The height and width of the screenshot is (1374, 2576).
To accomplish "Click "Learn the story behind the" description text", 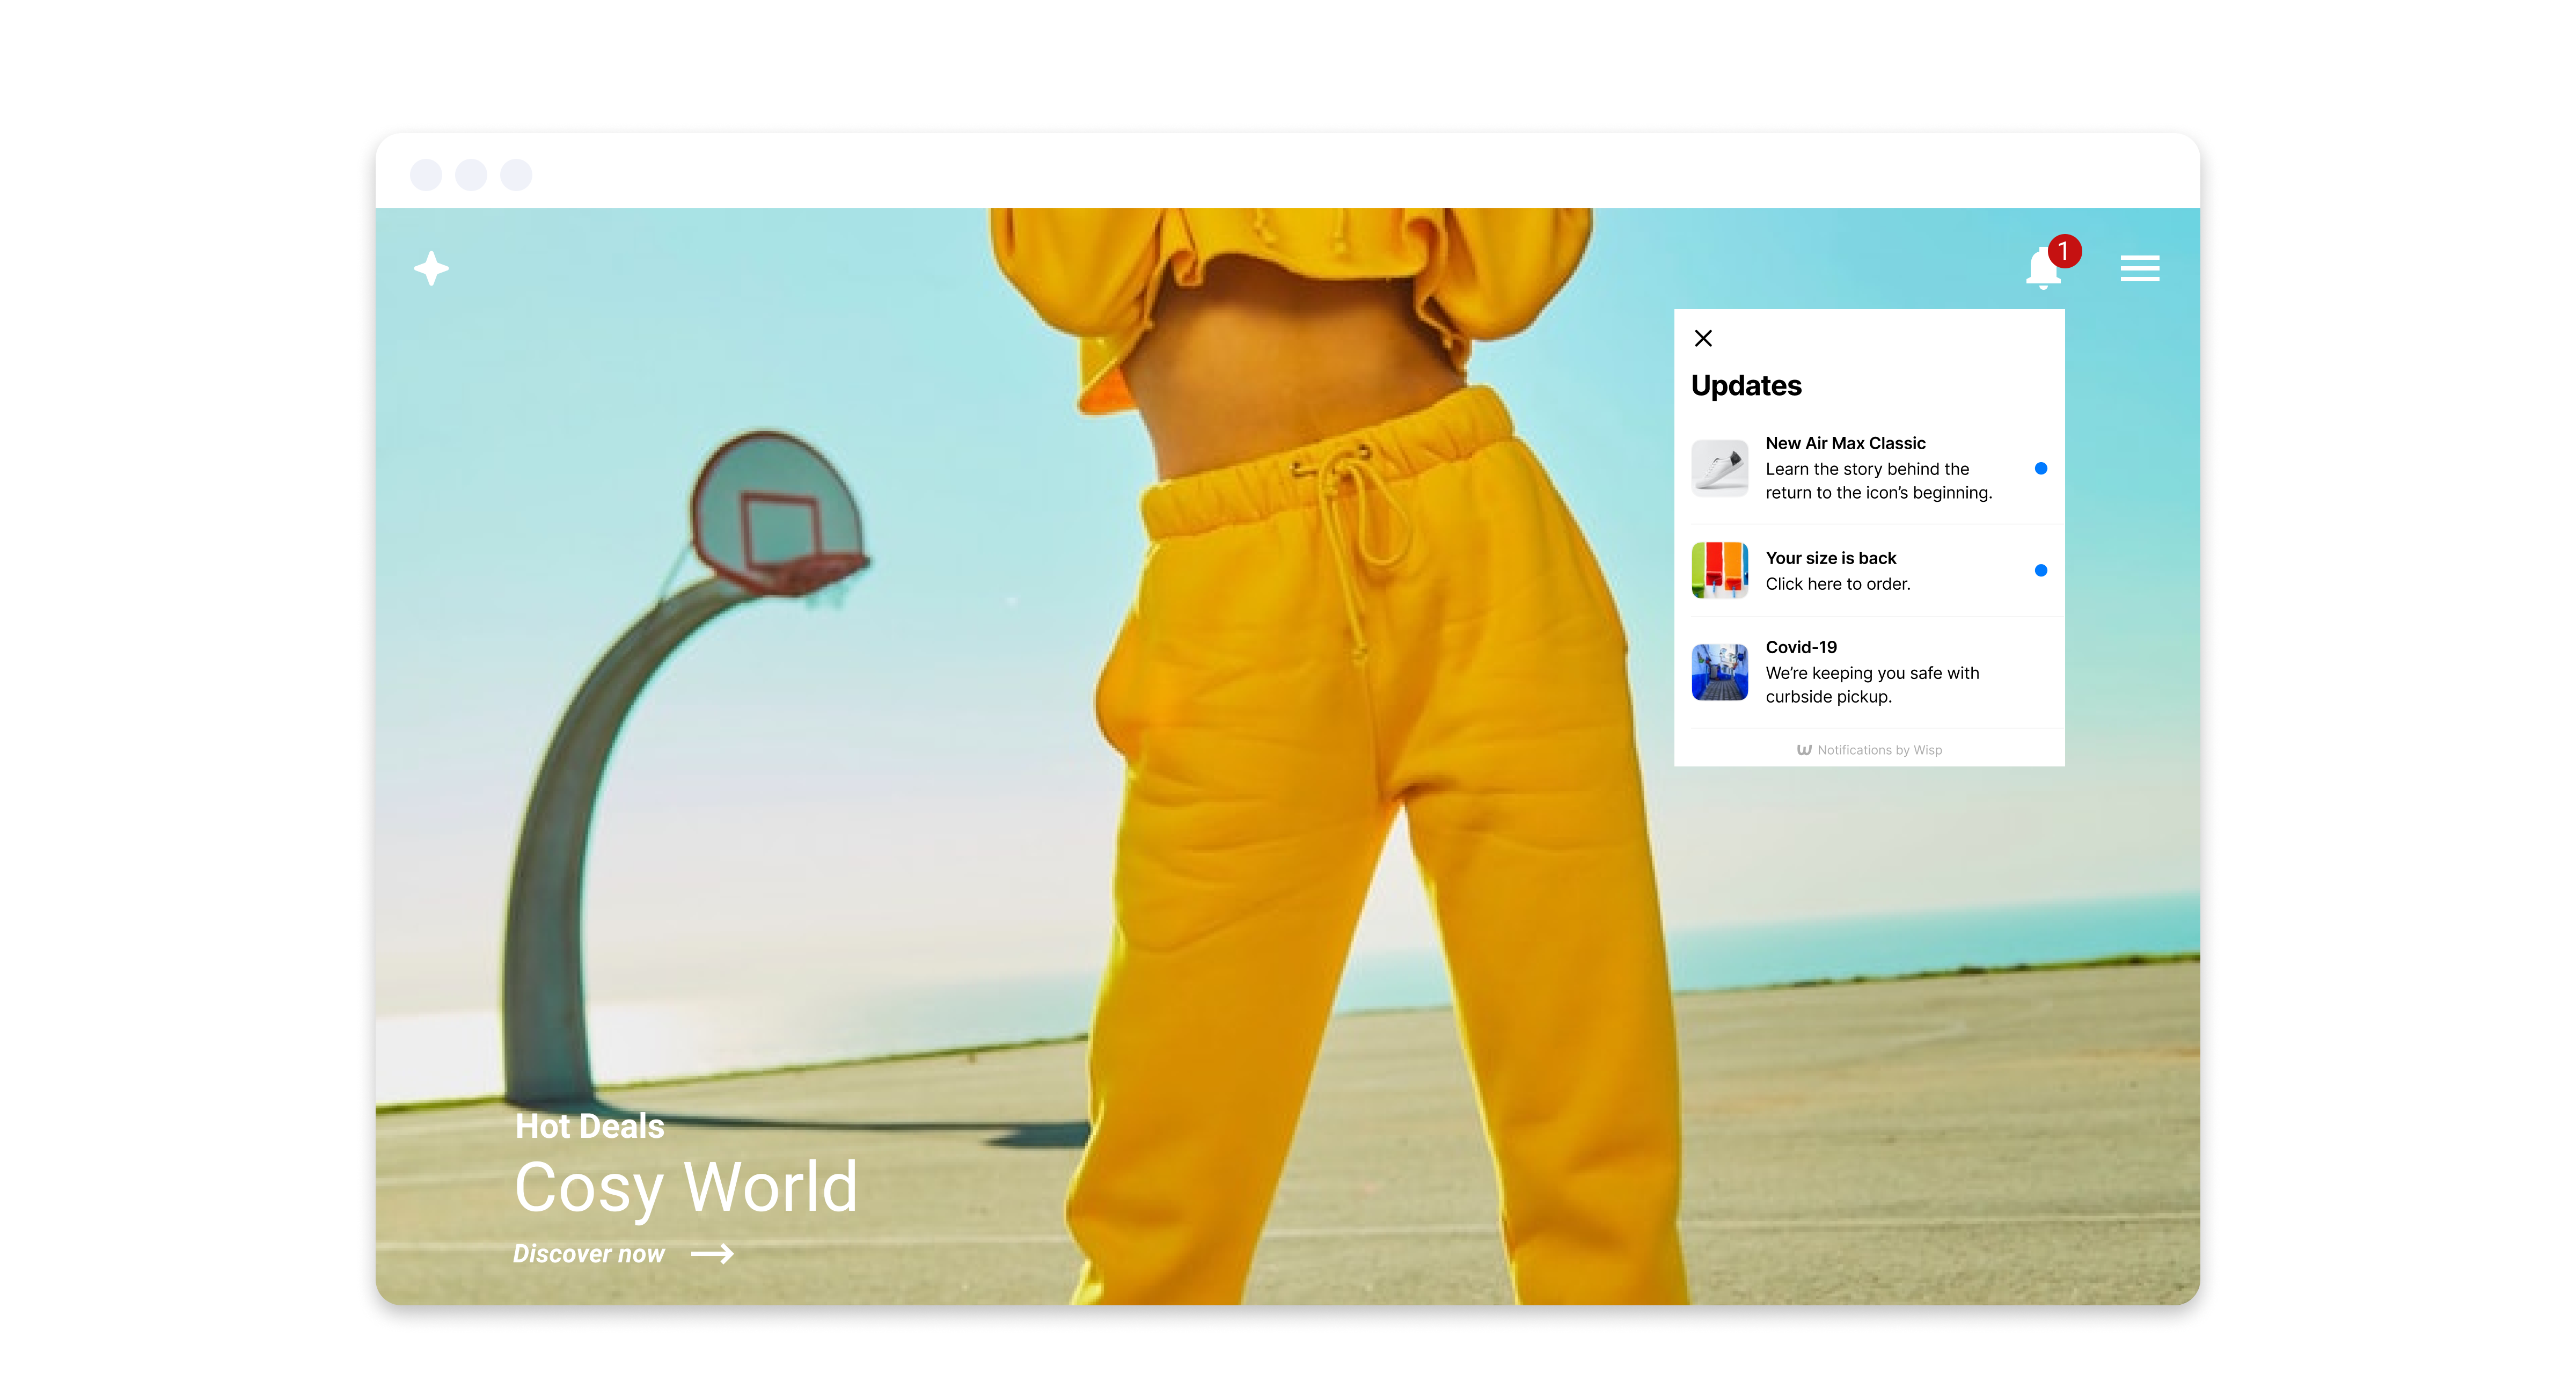I will point(1867,469).
